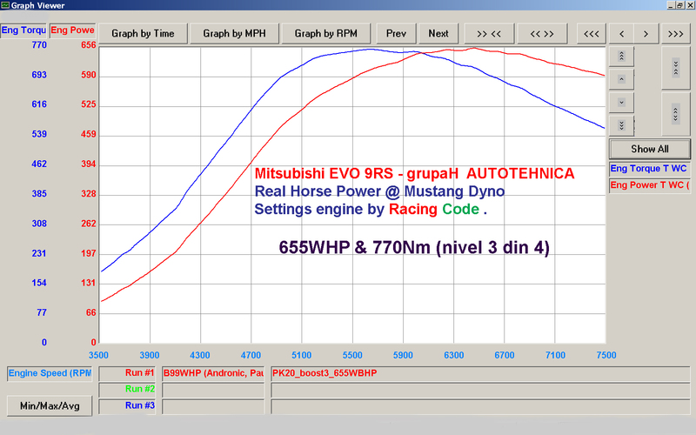The height and width of the screenshot is (435, 696).
Task: Switch to Graph by Time view
Action: click(x=143, y=34)
